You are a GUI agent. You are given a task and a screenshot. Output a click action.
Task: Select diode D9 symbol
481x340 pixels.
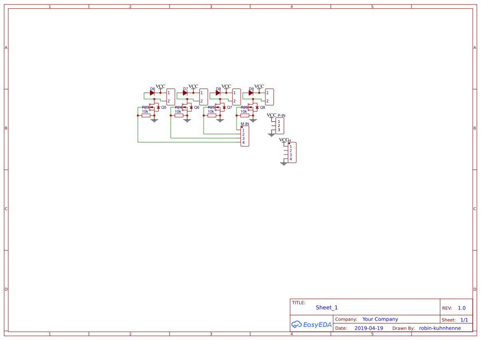(251, 93)
